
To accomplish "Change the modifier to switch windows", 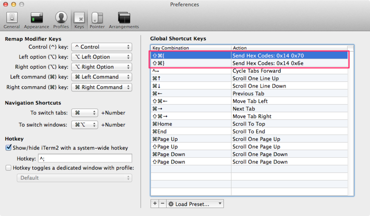I will click(x=85, y=125).
